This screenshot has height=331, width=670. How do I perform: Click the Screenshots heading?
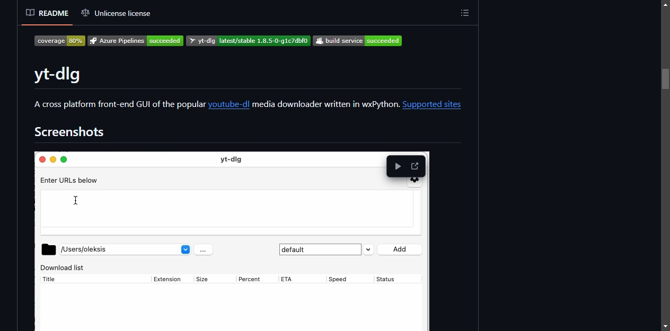69,132
